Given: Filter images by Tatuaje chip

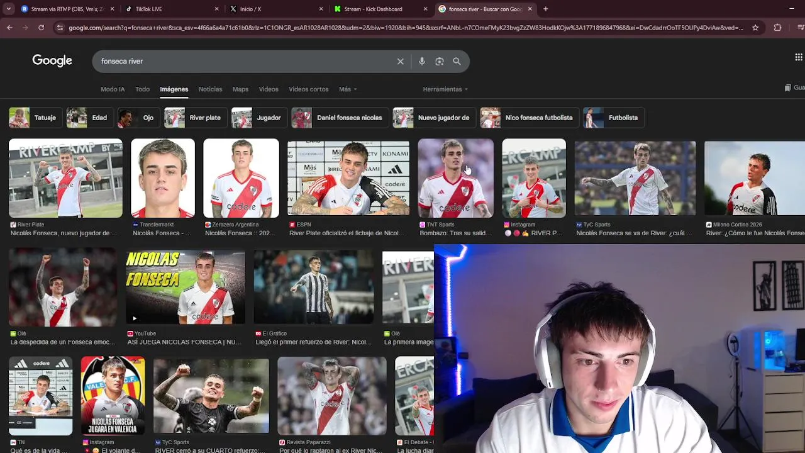Looking at the screenshot, I should (35, 118).
